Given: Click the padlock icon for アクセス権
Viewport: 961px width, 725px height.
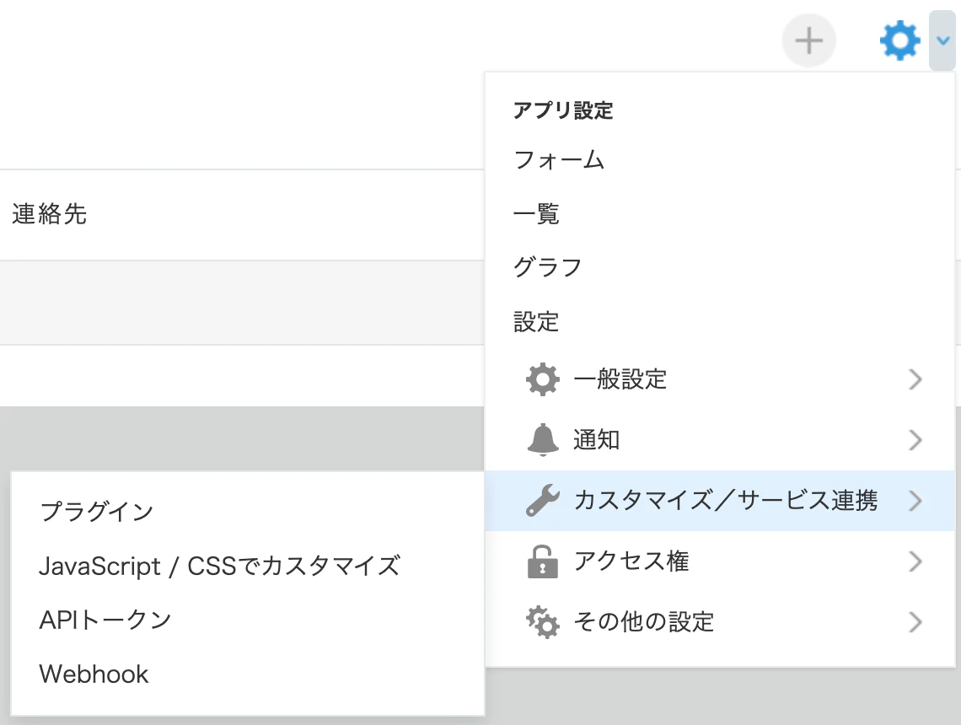Looking at the screenshot, I should 542,561.
